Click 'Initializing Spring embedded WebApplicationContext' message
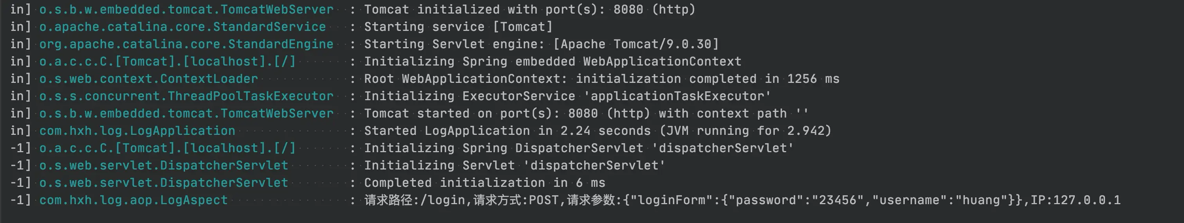The width and height of the screenshot is (1184, 223). 552,61
